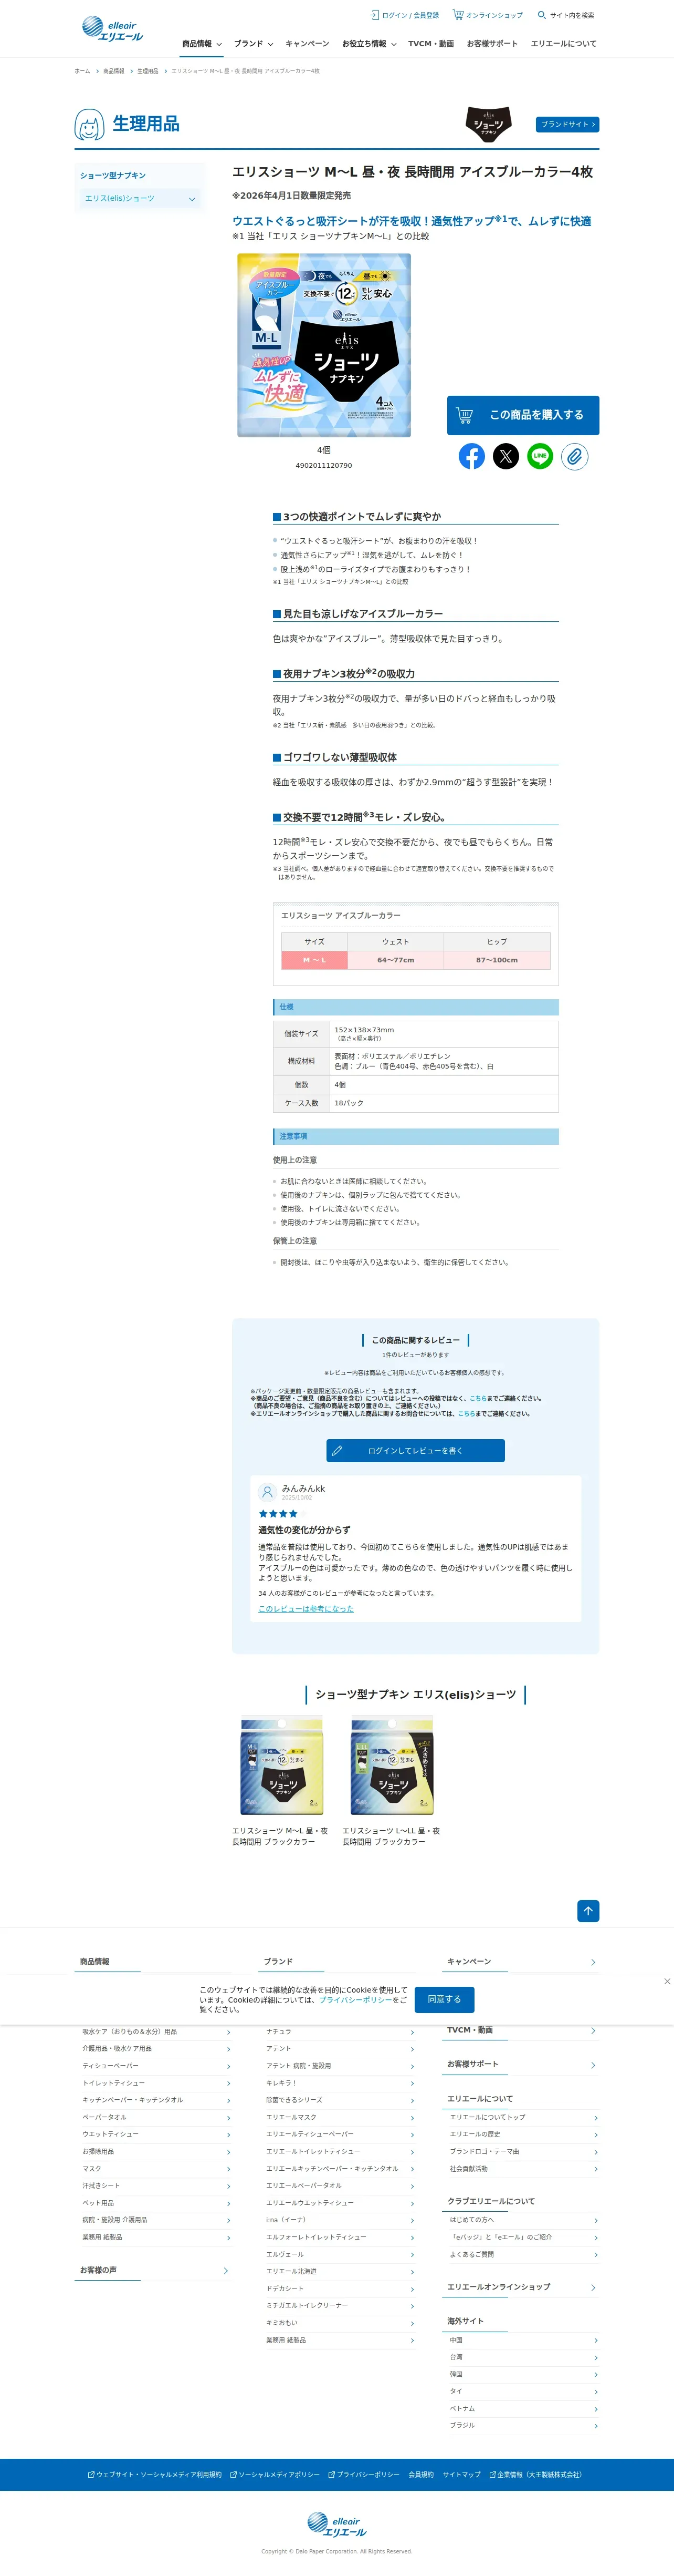Expand the 商品情報 header menu
The height and width of the screenshot is (2576, 674).
[x=202, y=44]
